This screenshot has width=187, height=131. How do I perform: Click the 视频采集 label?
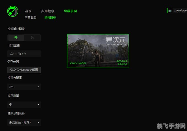(x=14, y=46)
